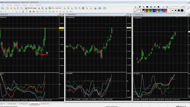190x107 pixels.
Task: Pick the yellow color swatch
Action: (x=148, y=11)
